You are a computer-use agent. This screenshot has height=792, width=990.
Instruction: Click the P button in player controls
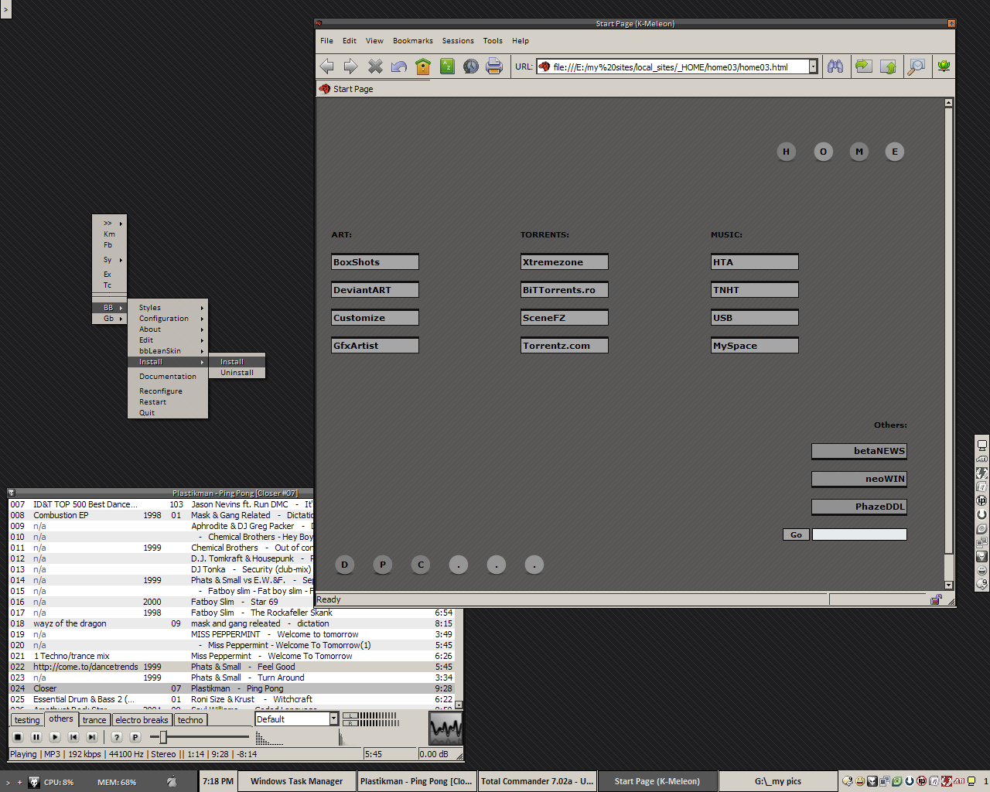pos(135,737)
